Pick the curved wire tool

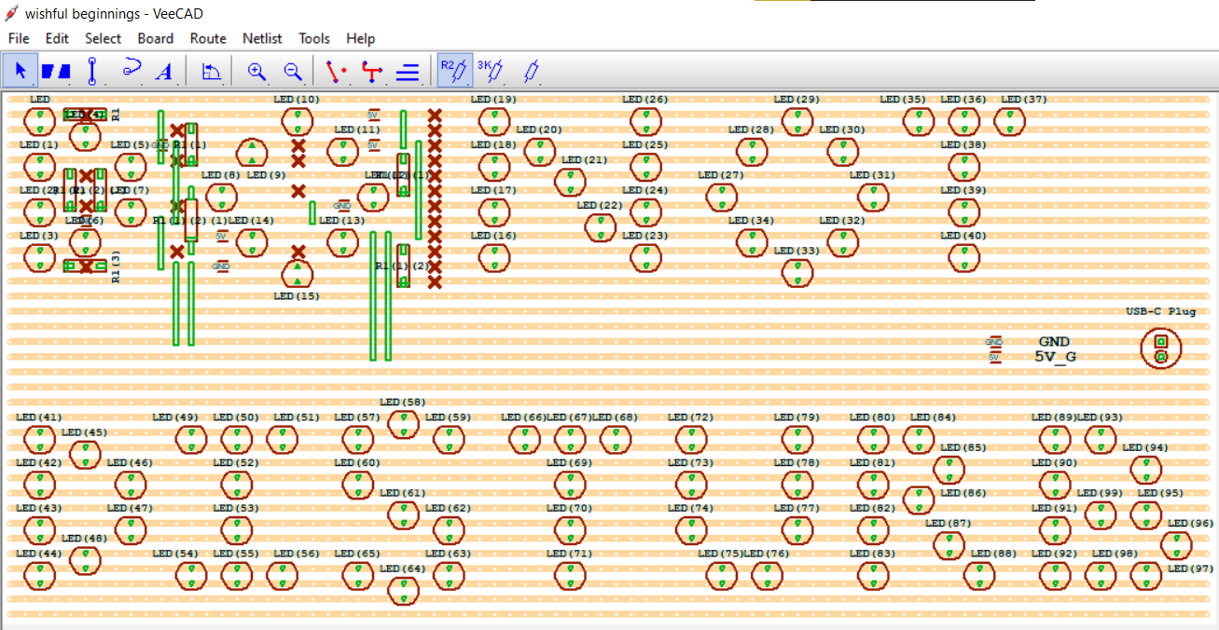point(132,70)
